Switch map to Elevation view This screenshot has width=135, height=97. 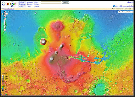121,12
